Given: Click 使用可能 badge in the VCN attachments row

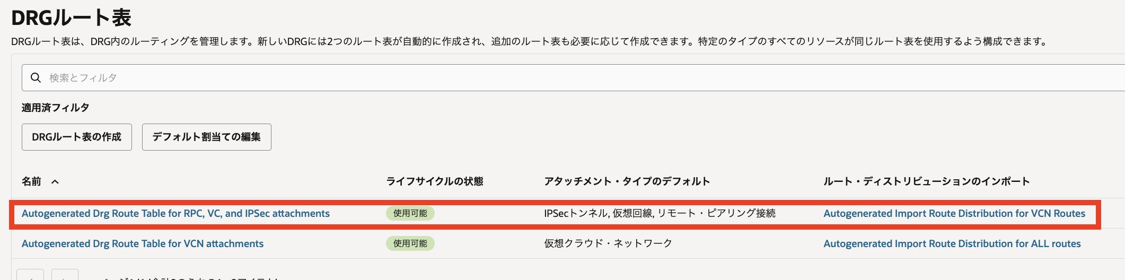Looking at the screenshot, I should (410, 244).
